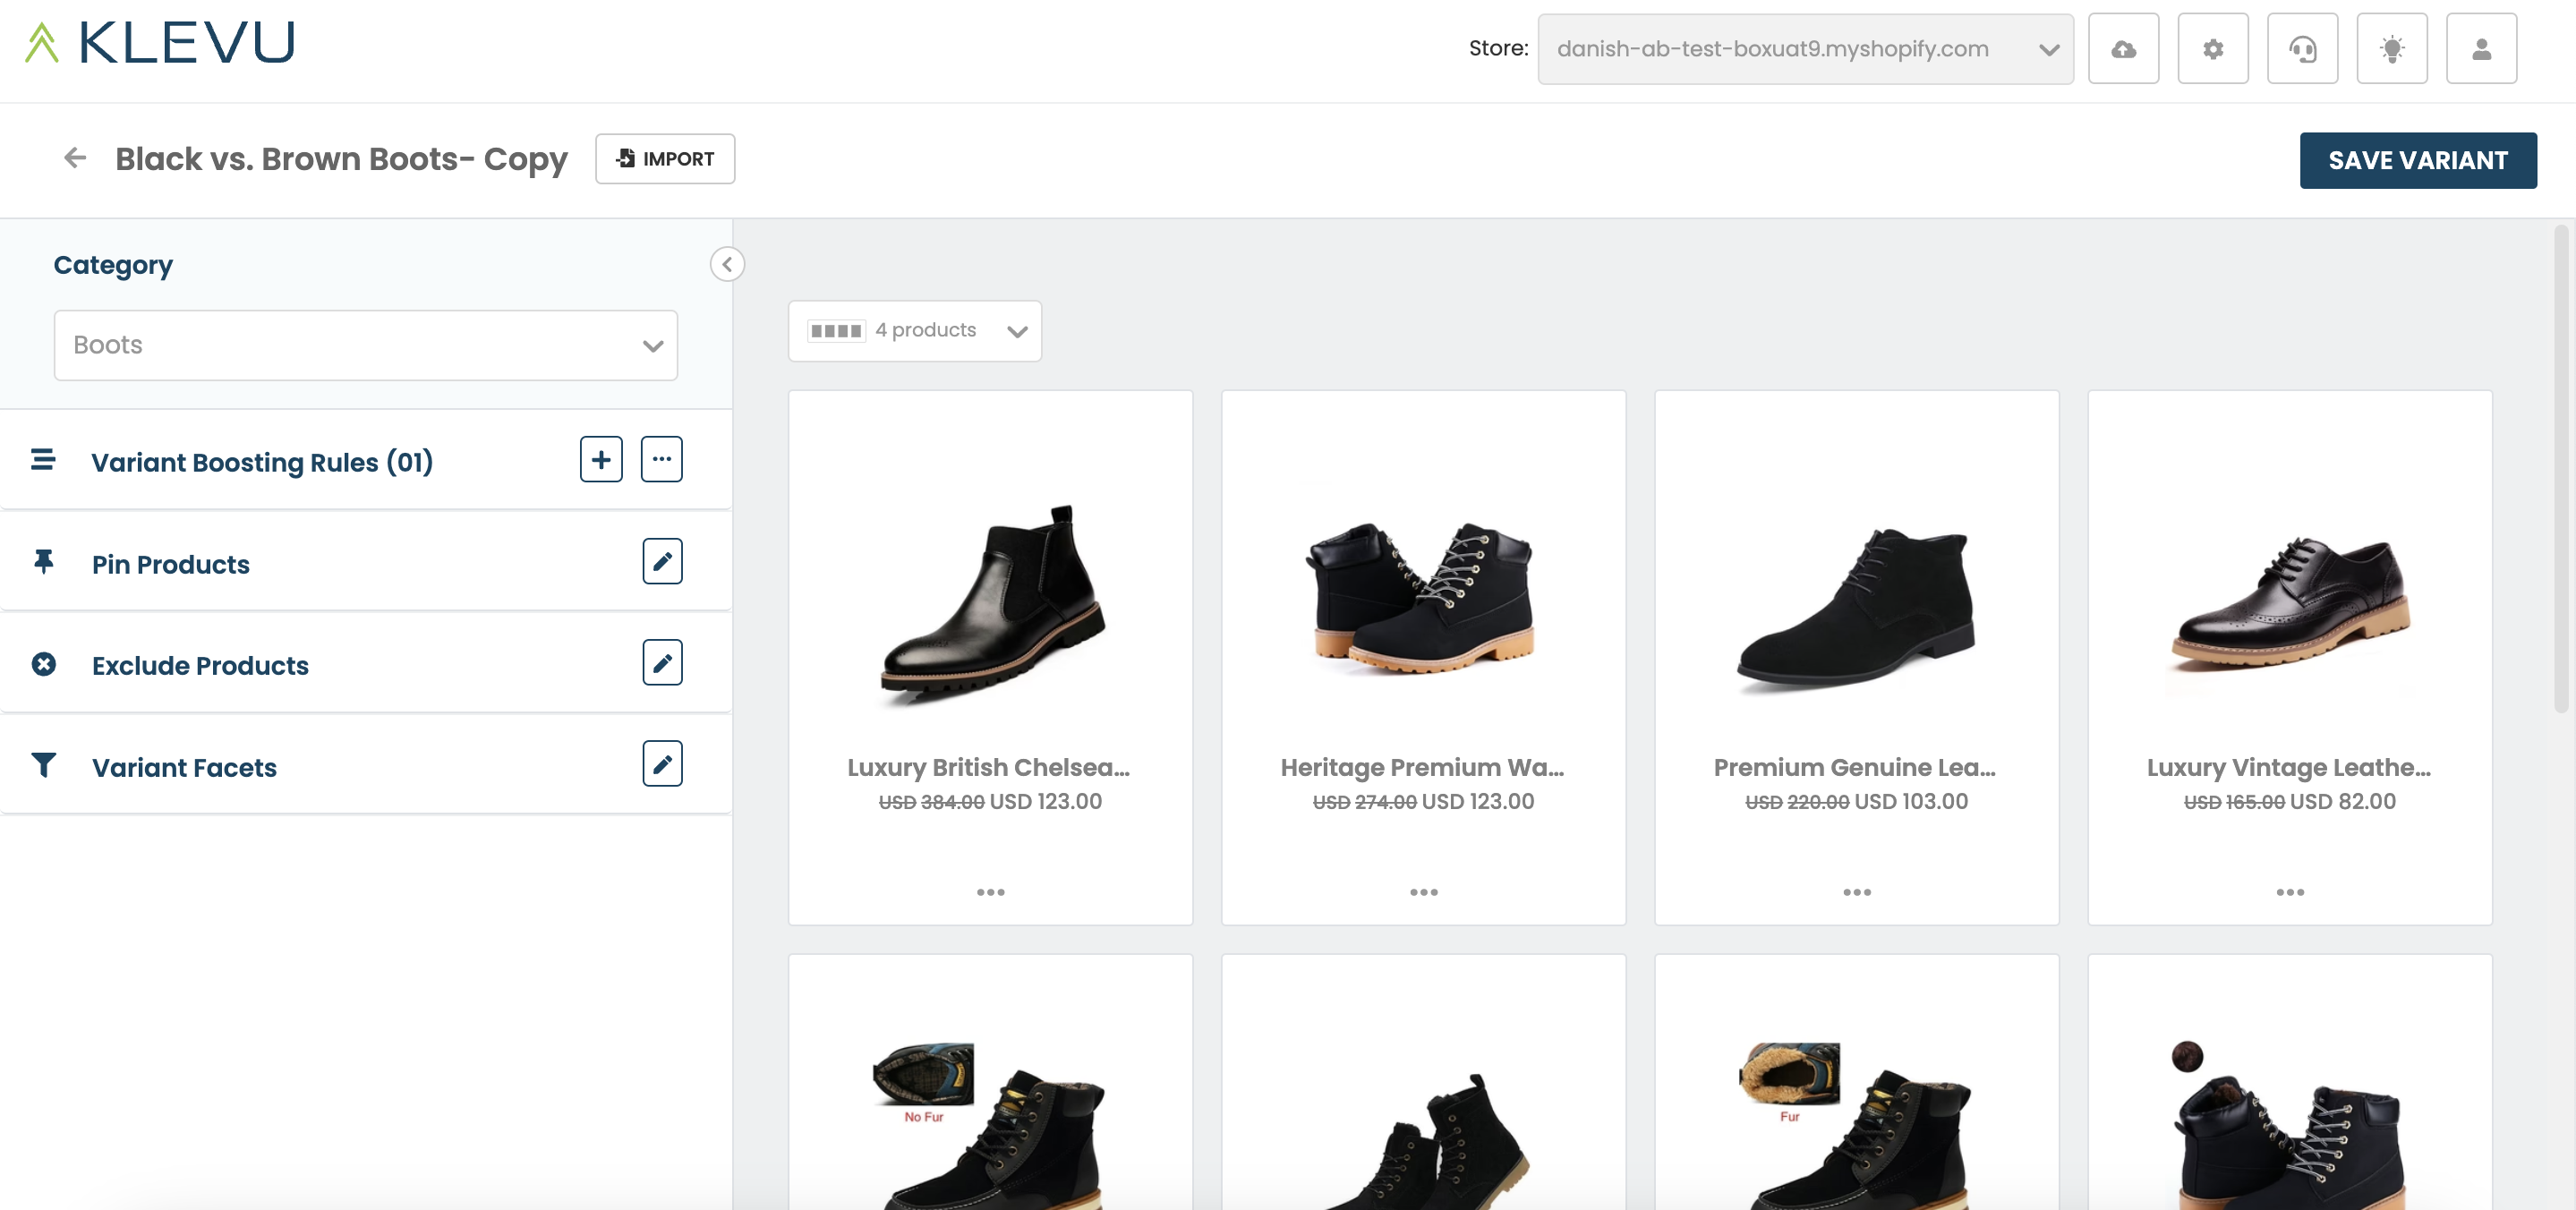
Task: Edit Pin Products
Action: click(662, 562)
